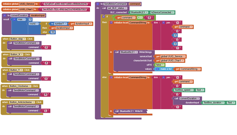Edit 'S' command text in Button_stop handler
Screen dimensions: 237x135
point(46,47)
